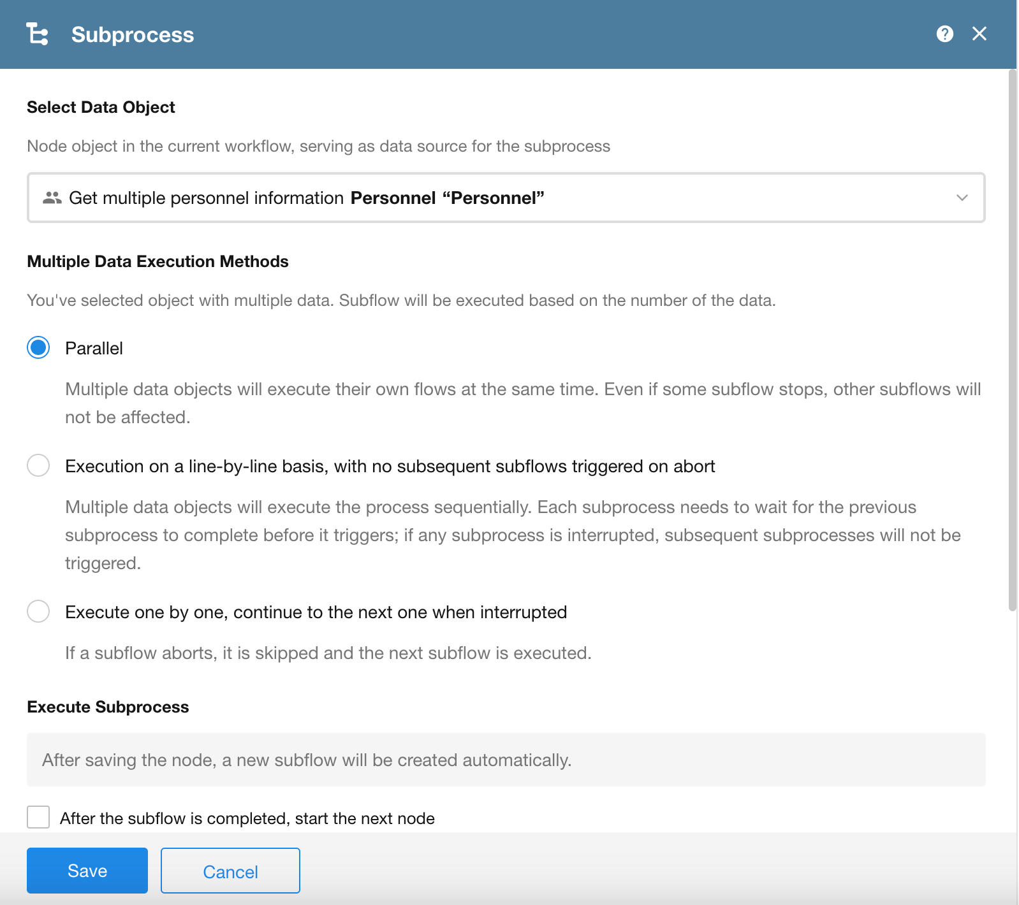Expand the data object dropdown chevron

point(962,198)
